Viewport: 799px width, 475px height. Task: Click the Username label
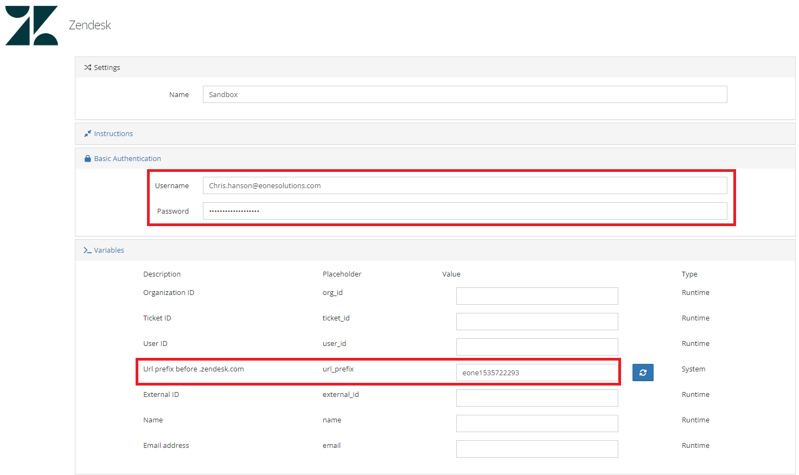point(172,186)
